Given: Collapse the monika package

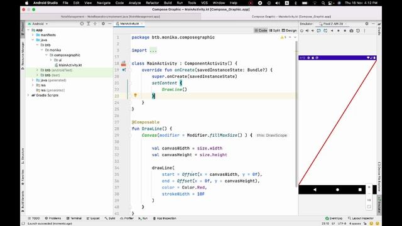Looking at the screenshot, I should pos(42,50).
